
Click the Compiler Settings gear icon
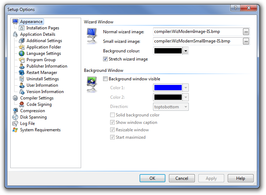(x=15, y=98)
